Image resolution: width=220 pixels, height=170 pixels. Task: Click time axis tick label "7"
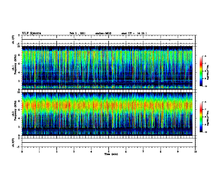[x=143, y=152]
